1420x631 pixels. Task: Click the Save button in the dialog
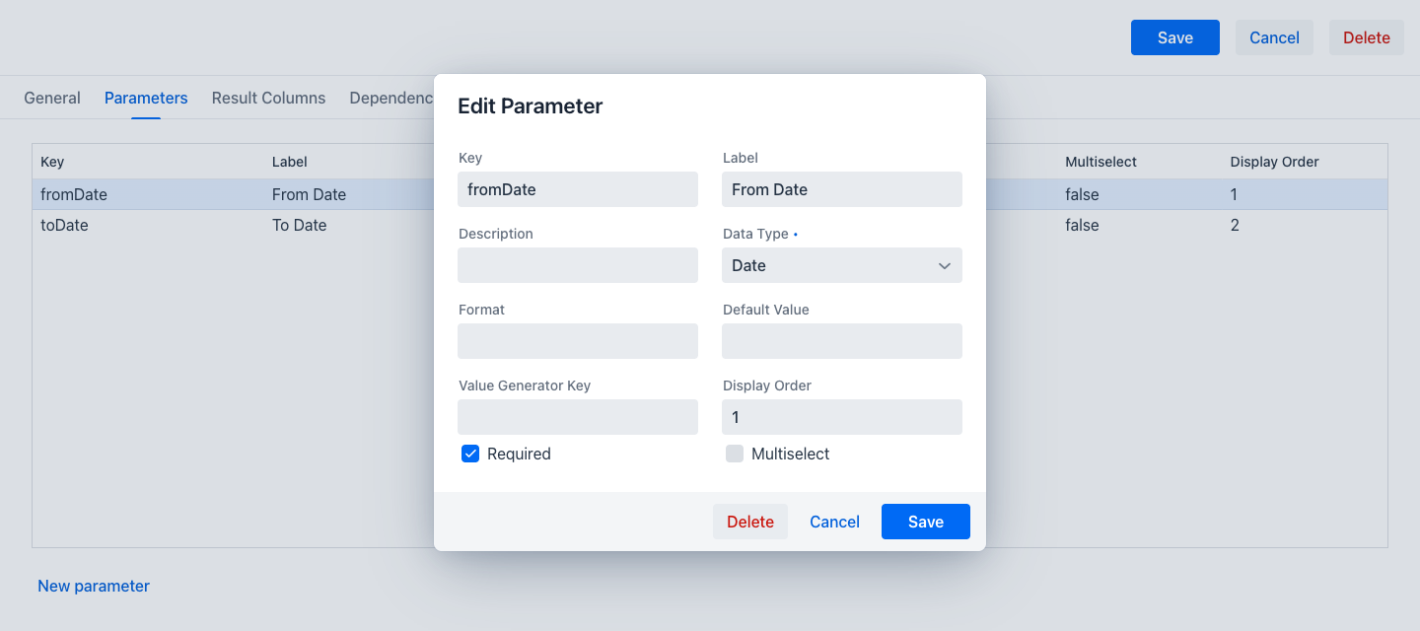click(x=926, y=522)
